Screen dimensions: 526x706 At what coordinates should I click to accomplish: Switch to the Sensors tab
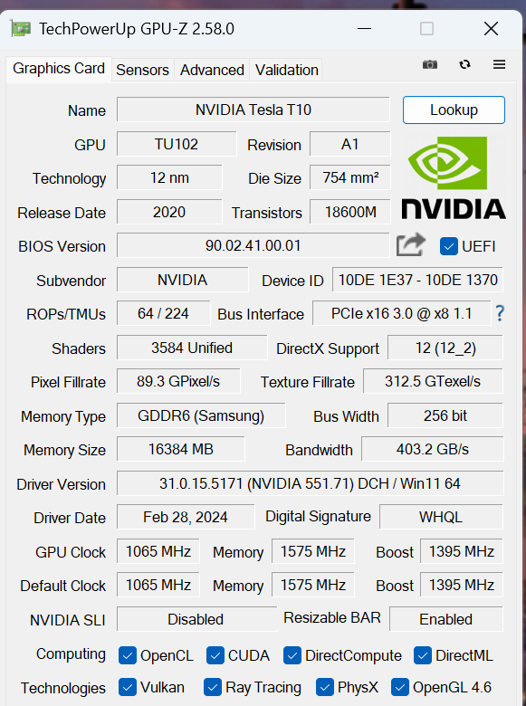142,70
